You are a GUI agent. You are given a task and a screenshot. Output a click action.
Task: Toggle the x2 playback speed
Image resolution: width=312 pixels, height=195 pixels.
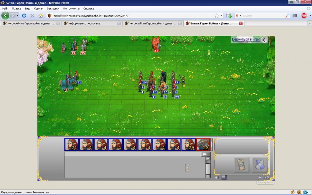(267, 177)
